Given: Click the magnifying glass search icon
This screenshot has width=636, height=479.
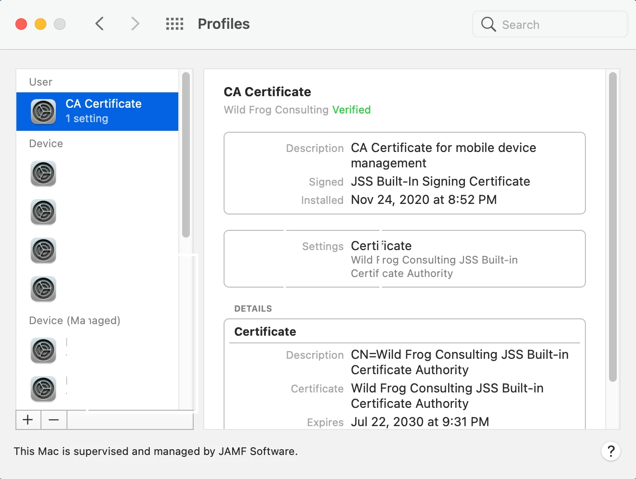Looking at the screenshot, I should [489, 24].
